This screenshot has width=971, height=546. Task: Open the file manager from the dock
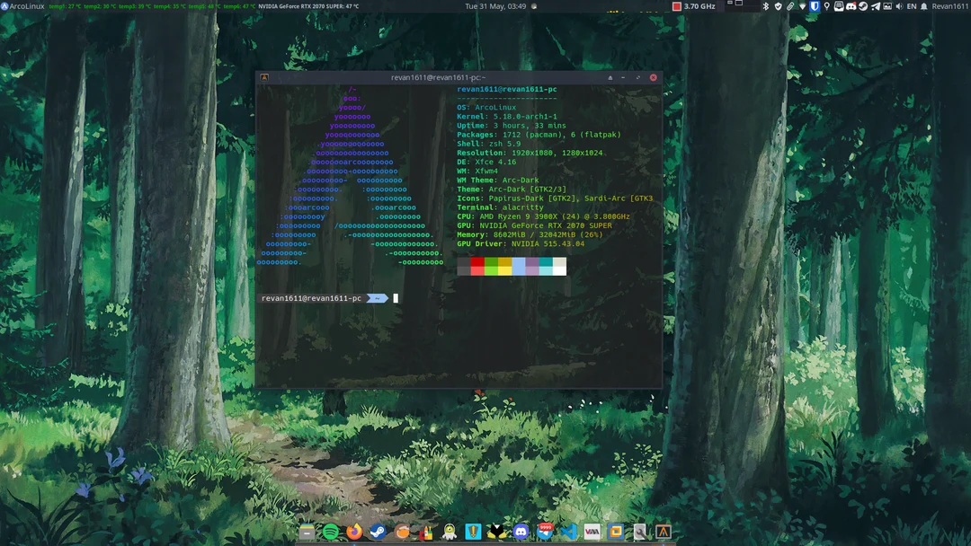pyautogui.click(x=306, y=532)
